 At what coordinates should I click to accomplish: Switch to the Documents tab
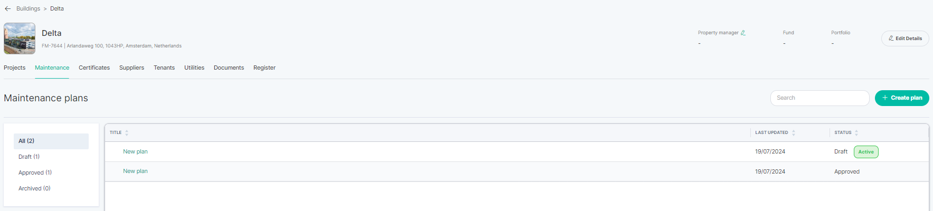[x=229, y=68]
